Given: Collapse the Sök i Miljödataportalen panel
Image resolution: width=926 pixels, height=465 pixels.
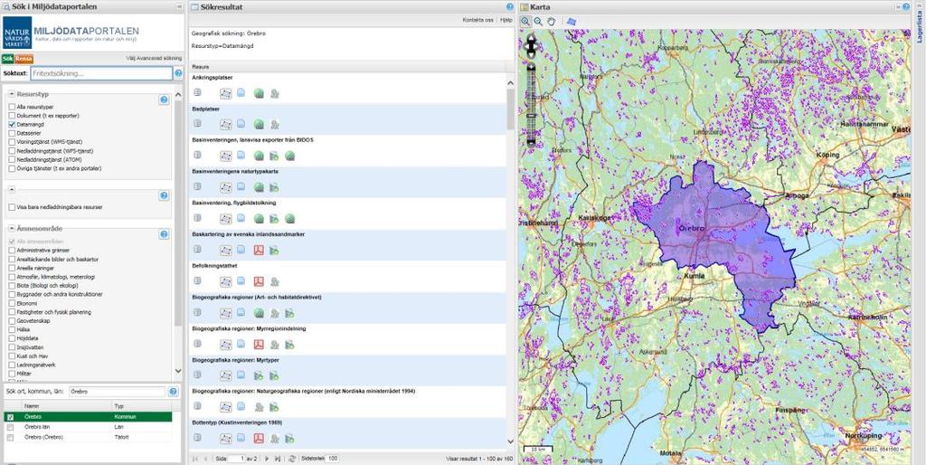Looking at the screenshot, I should pyautogui.click(x=179, y=6).
